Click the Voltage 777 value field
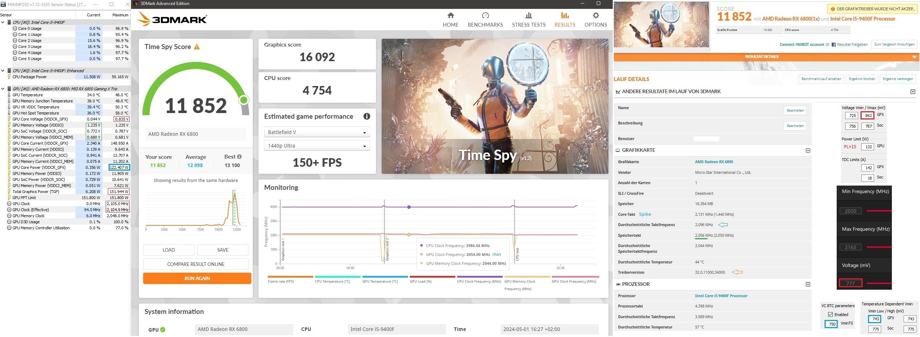 [x=850, y=284]
